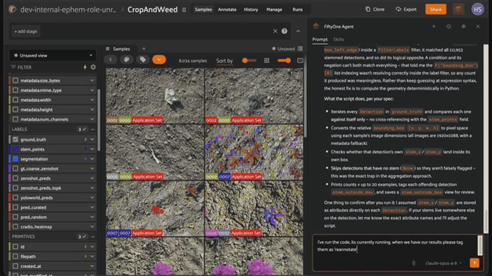Viewport: 492px width, 276px height.
Task: Open the grid display options icon
Action: 266,60
